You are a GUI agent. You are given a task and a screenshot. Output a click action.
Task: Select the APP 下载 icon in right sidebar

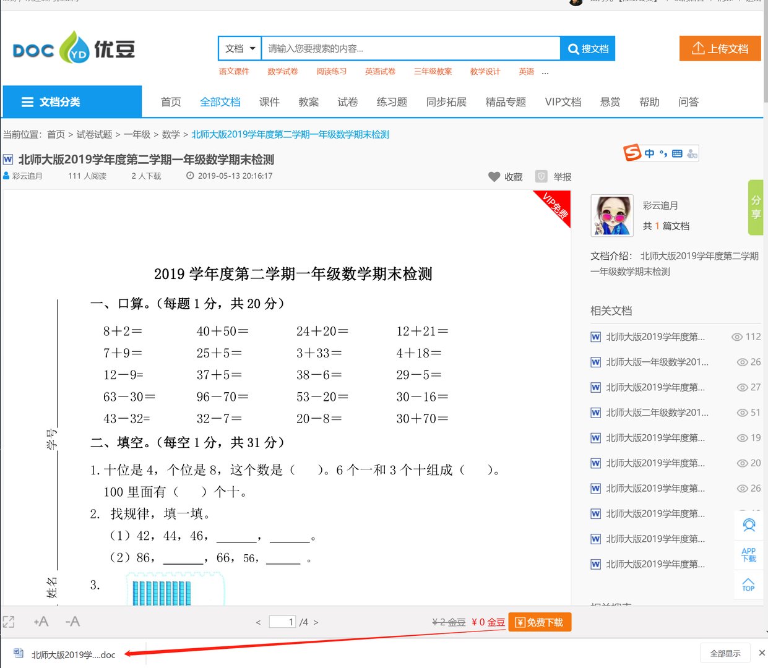749,555
